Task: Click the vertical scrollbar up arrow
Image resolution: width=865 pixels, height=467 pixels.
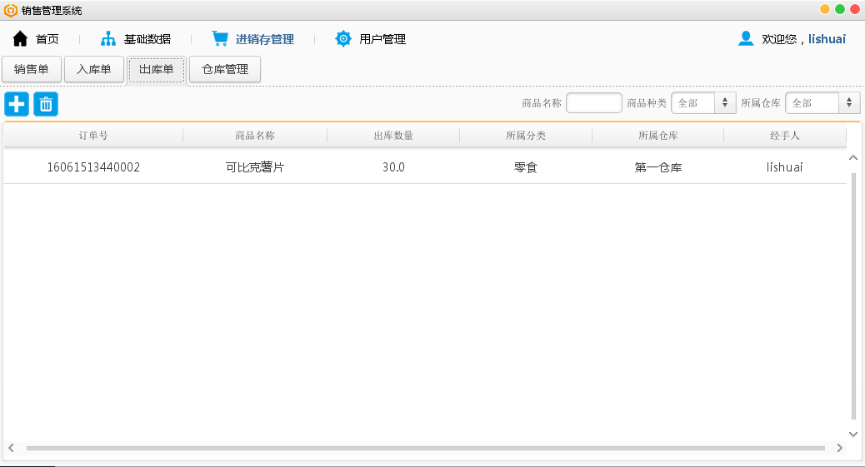Action: tap(852, 157)
